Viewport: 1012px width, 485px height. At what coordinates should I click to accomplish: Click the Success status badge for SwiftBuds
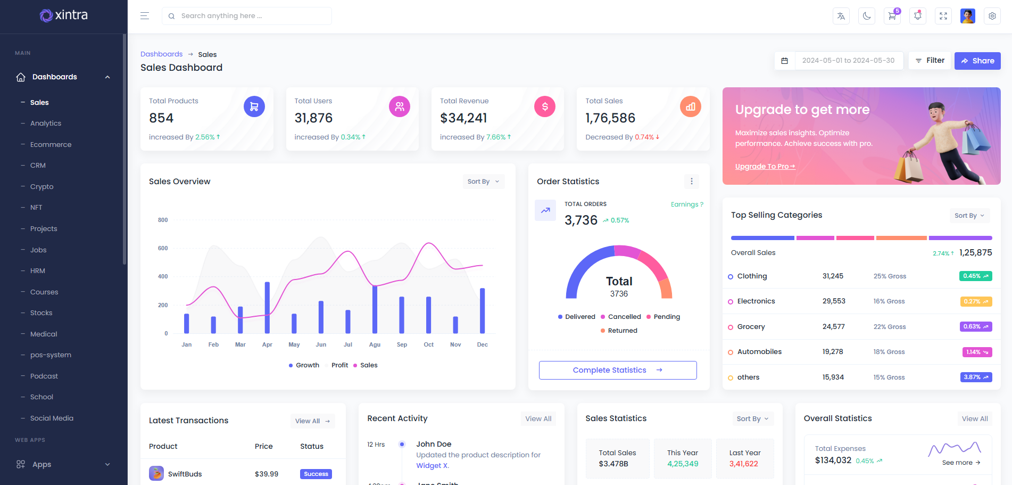[x=316, y=474]
